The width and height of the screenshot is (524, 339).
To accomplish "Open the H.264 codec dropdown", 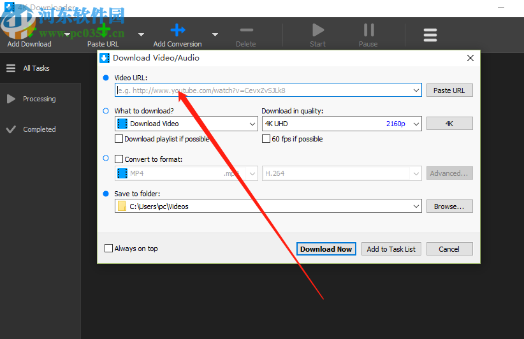I will 342,173.
